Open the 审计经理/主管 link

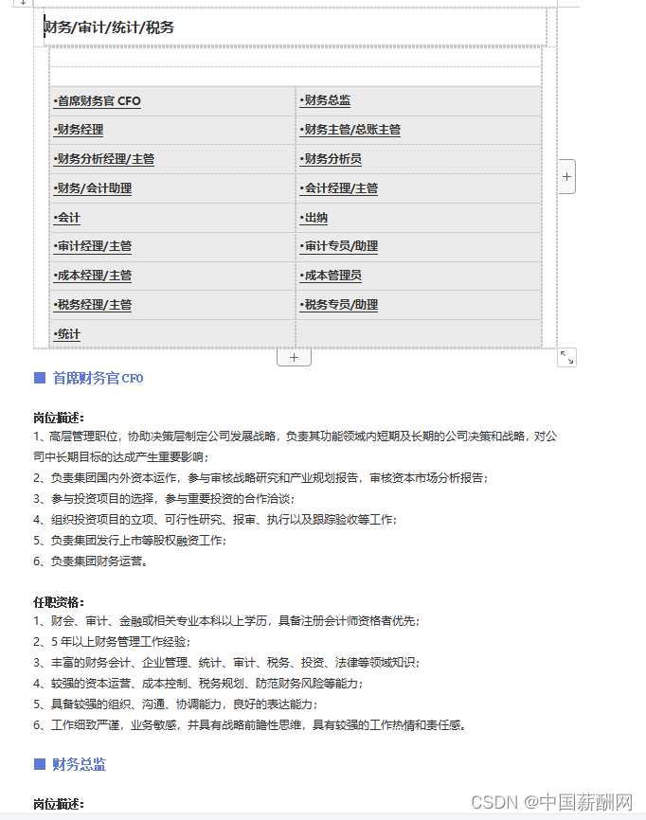point(92,246)
